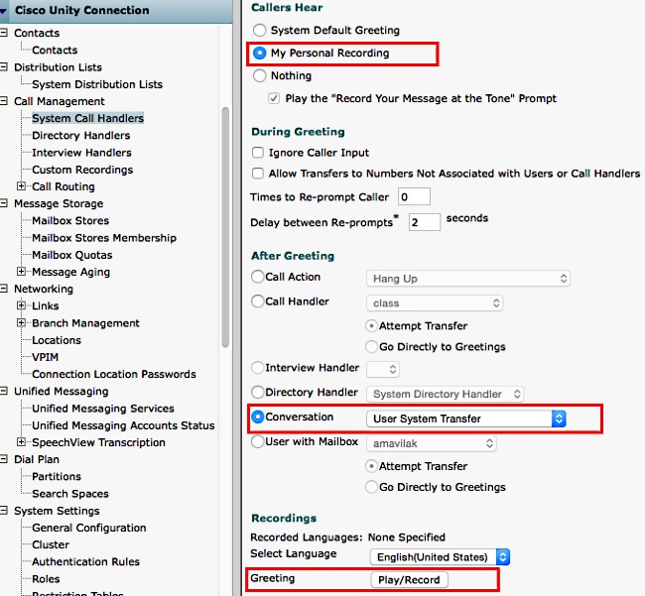
Task: Select System Default Greeting radio button
Action: [260, 31]
